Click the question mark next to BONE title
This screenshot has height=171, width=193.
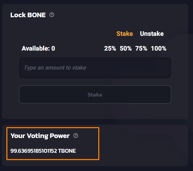click(52, 15)
